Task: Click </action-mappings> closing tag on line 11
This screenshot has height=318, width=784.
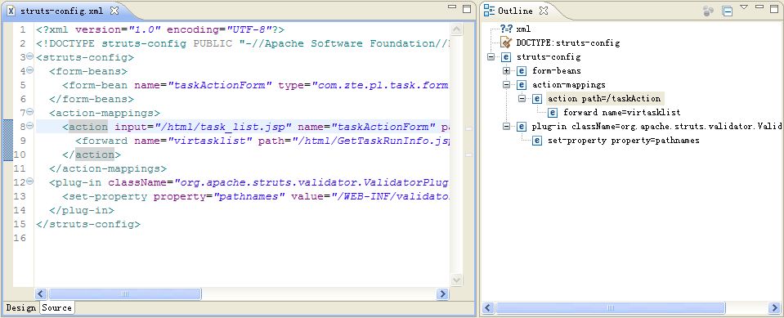Action: pos(108,168)
